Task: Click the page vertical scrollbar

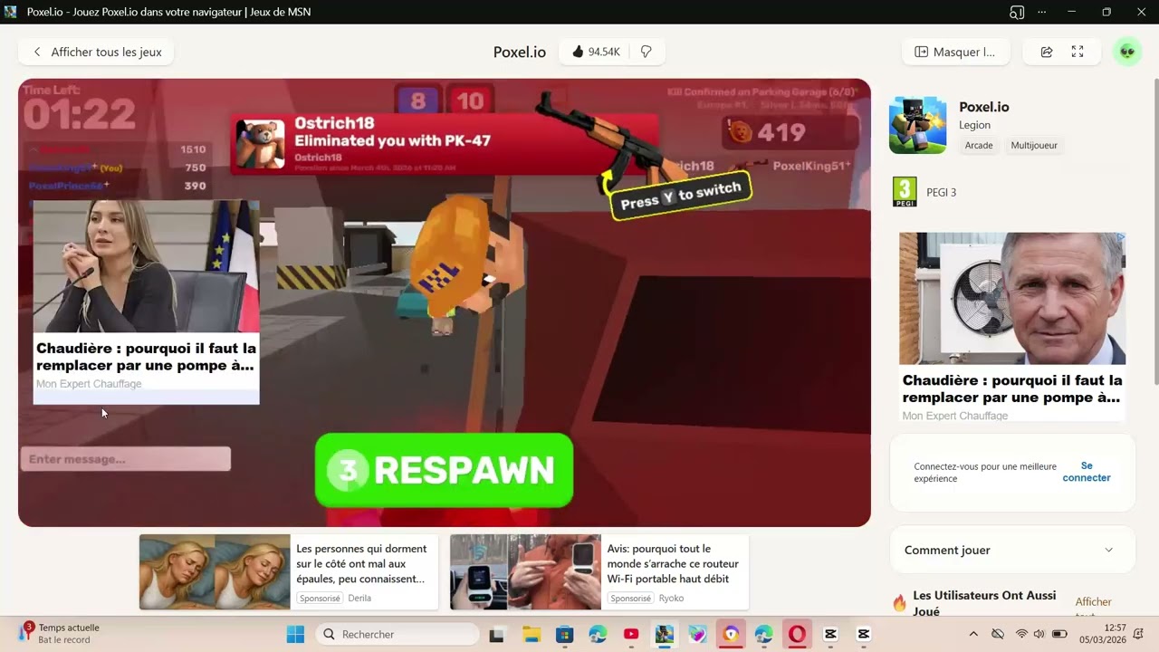Action: click(x=1154, y=233)
